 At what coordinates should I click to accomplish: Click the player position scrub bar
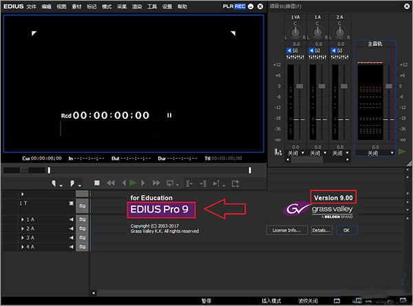(149, 171)
